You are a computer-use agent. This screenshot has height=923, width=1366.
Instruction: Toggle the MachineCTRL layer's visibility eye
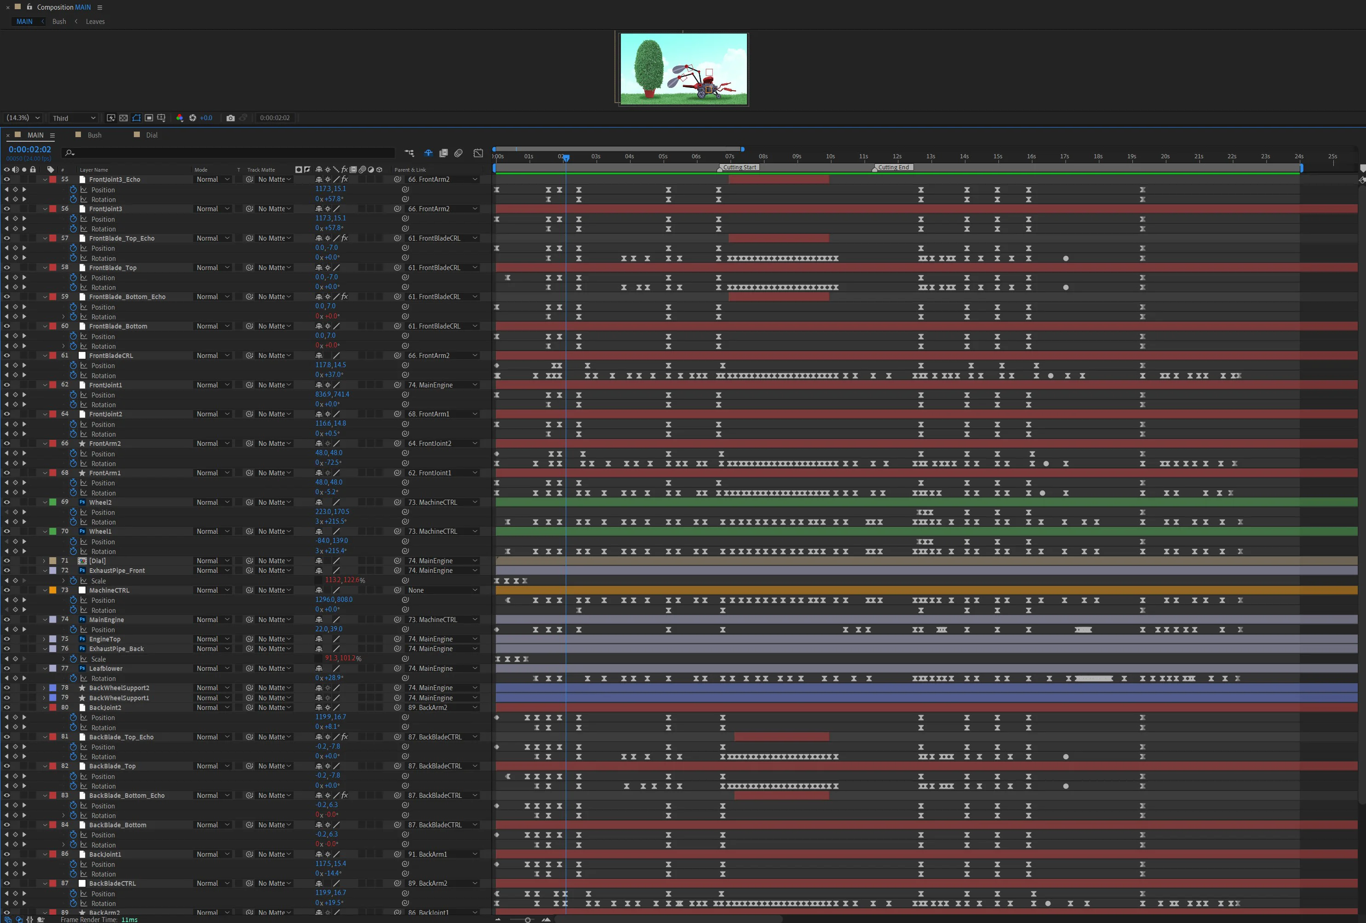pos(7,590)
